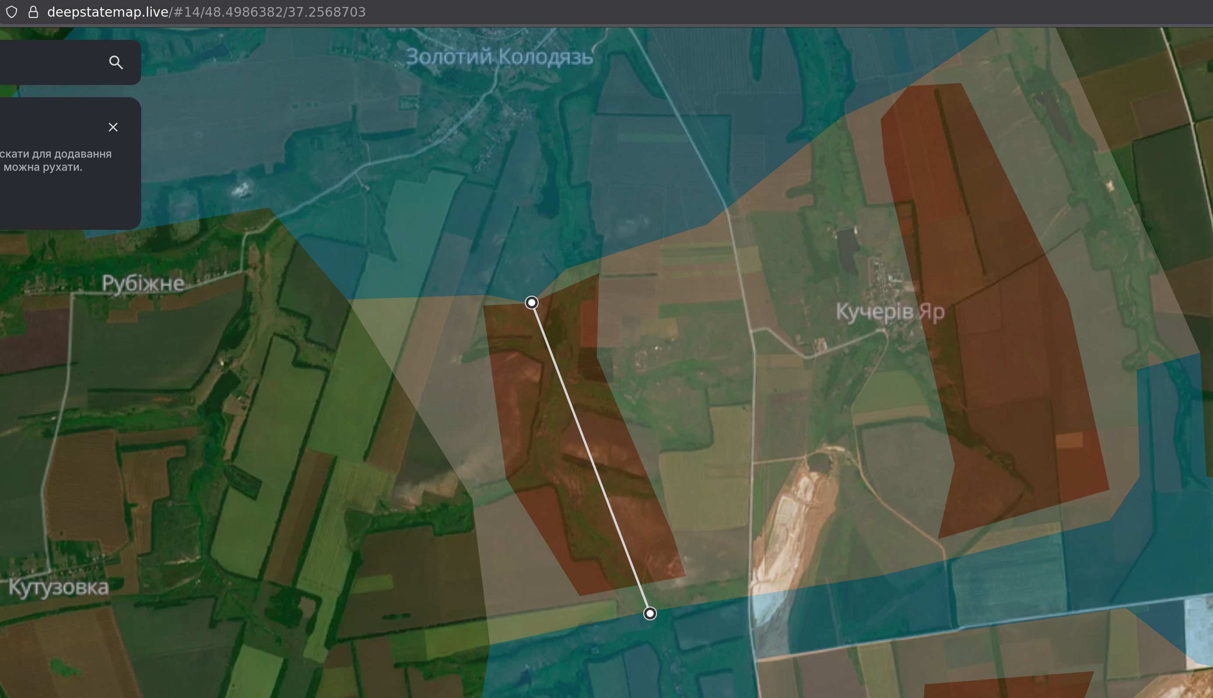Click the Золотий Колодязь town label
The height and width of the screenshot is (698, 1213).
499,57
